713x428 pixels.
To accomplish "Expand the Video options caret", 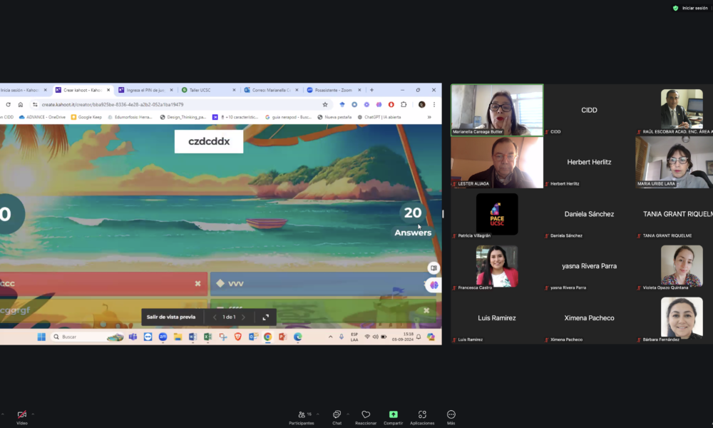I will point(33,414).
